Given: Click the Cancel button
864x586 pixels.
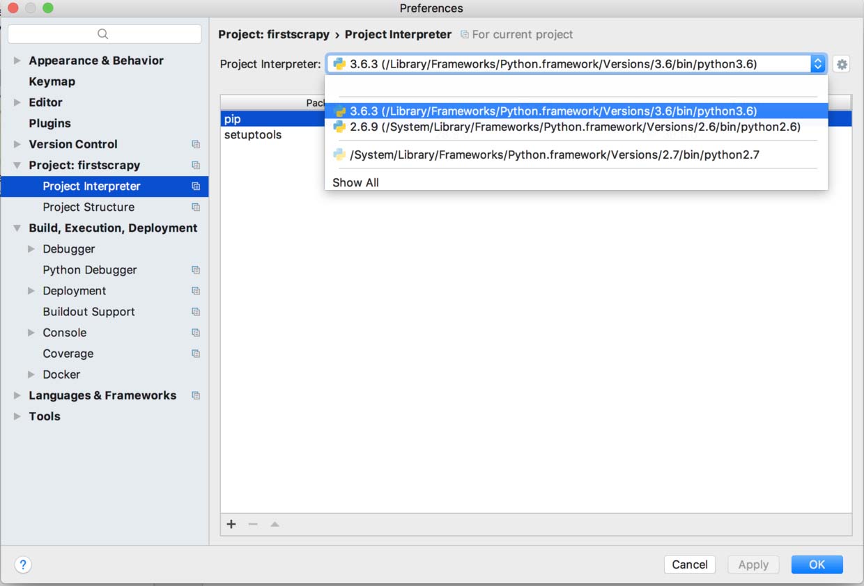Looking at the screenshot, I should 690,564.
